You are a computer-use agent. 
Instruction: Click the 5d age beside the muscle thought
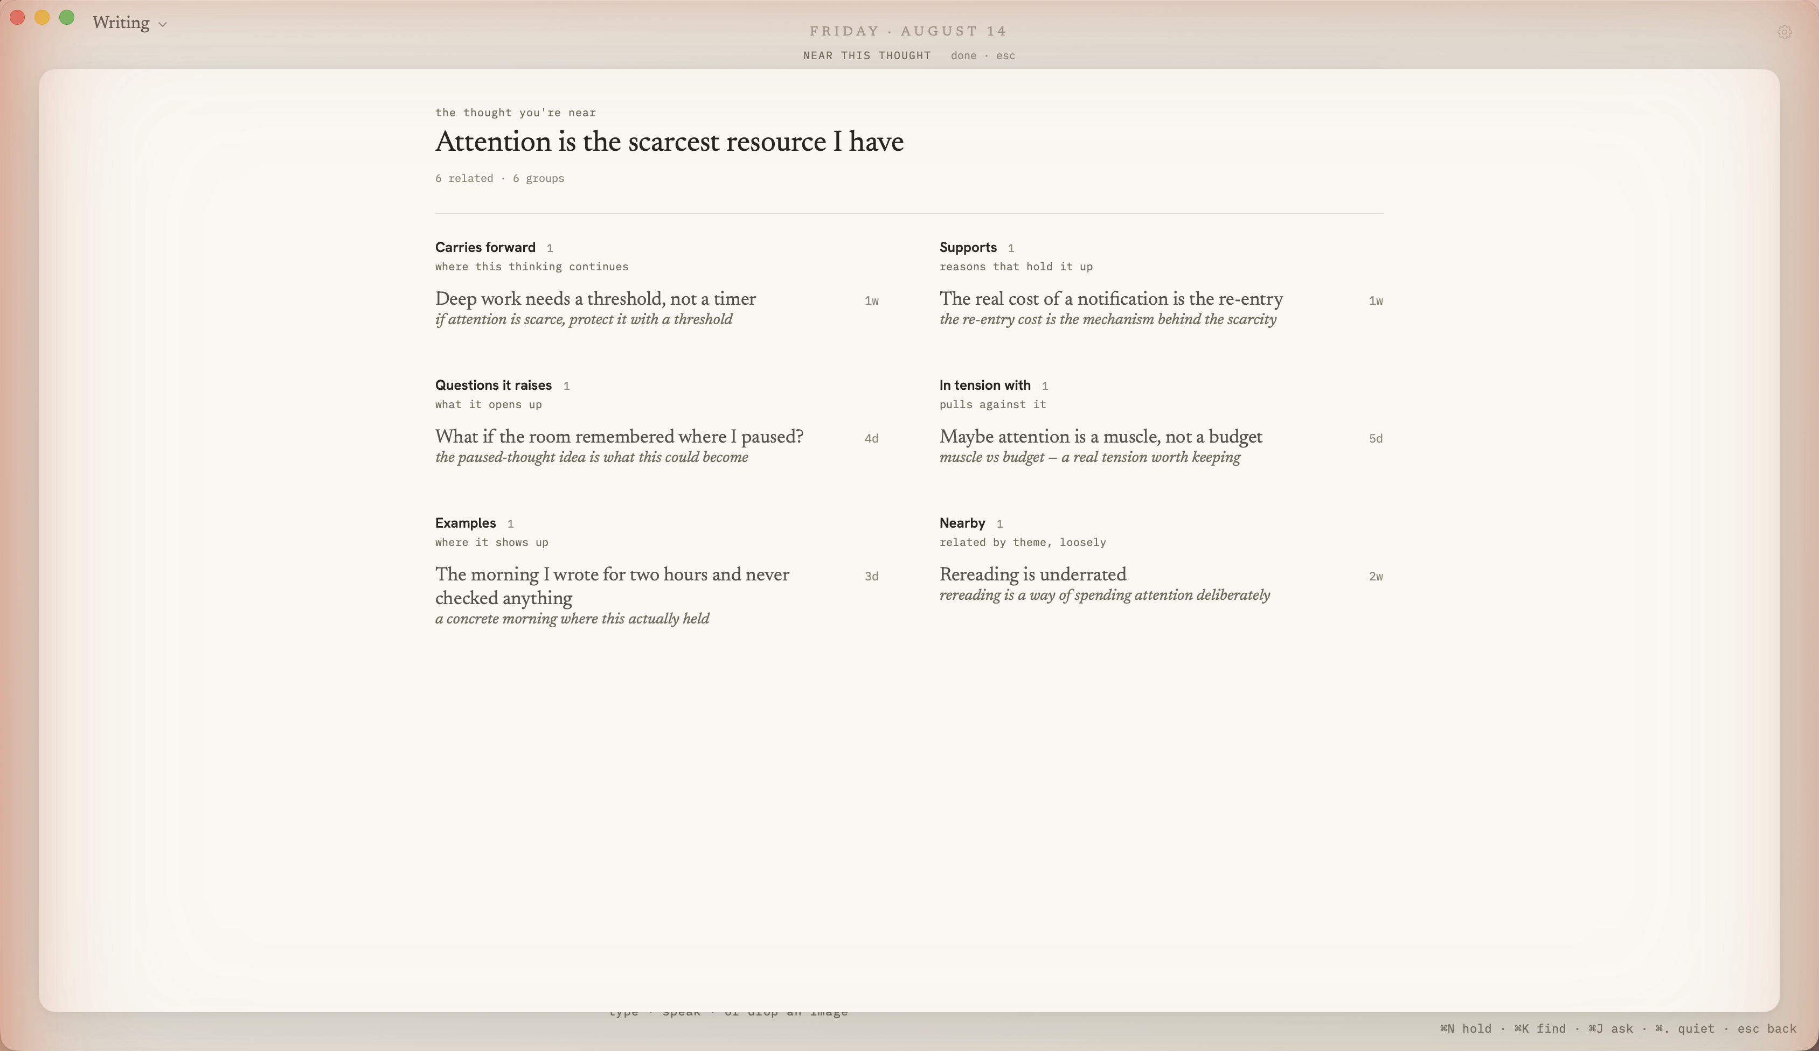click(x=1376, y=439)
